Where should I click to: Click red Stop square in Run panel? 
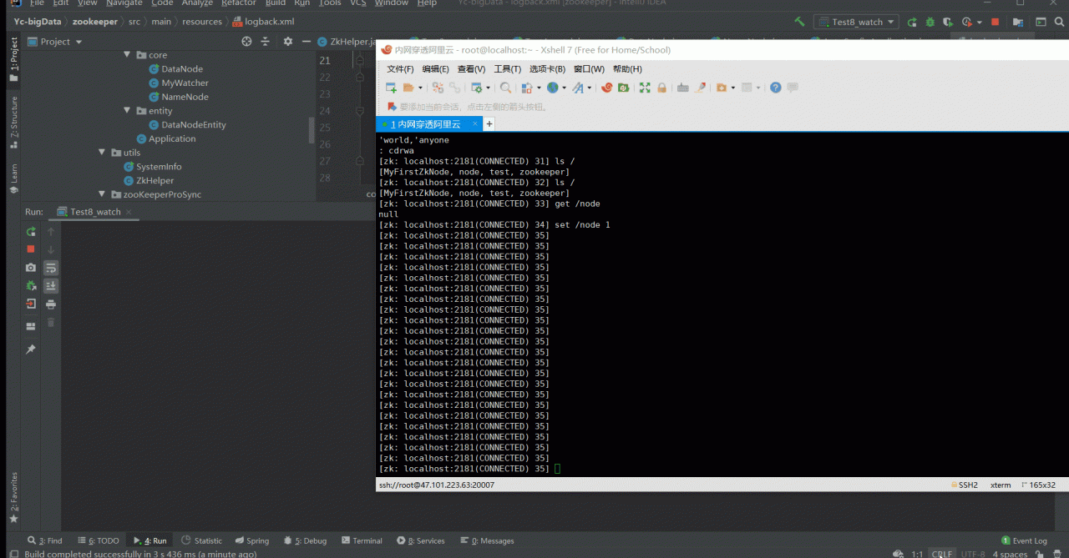click(x=31, y=249)
